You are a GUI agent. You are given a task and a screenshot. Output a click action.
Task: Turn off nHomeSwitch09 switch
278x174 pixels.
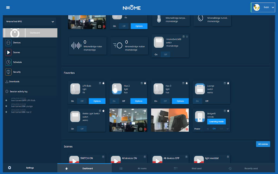click(165, 54)
